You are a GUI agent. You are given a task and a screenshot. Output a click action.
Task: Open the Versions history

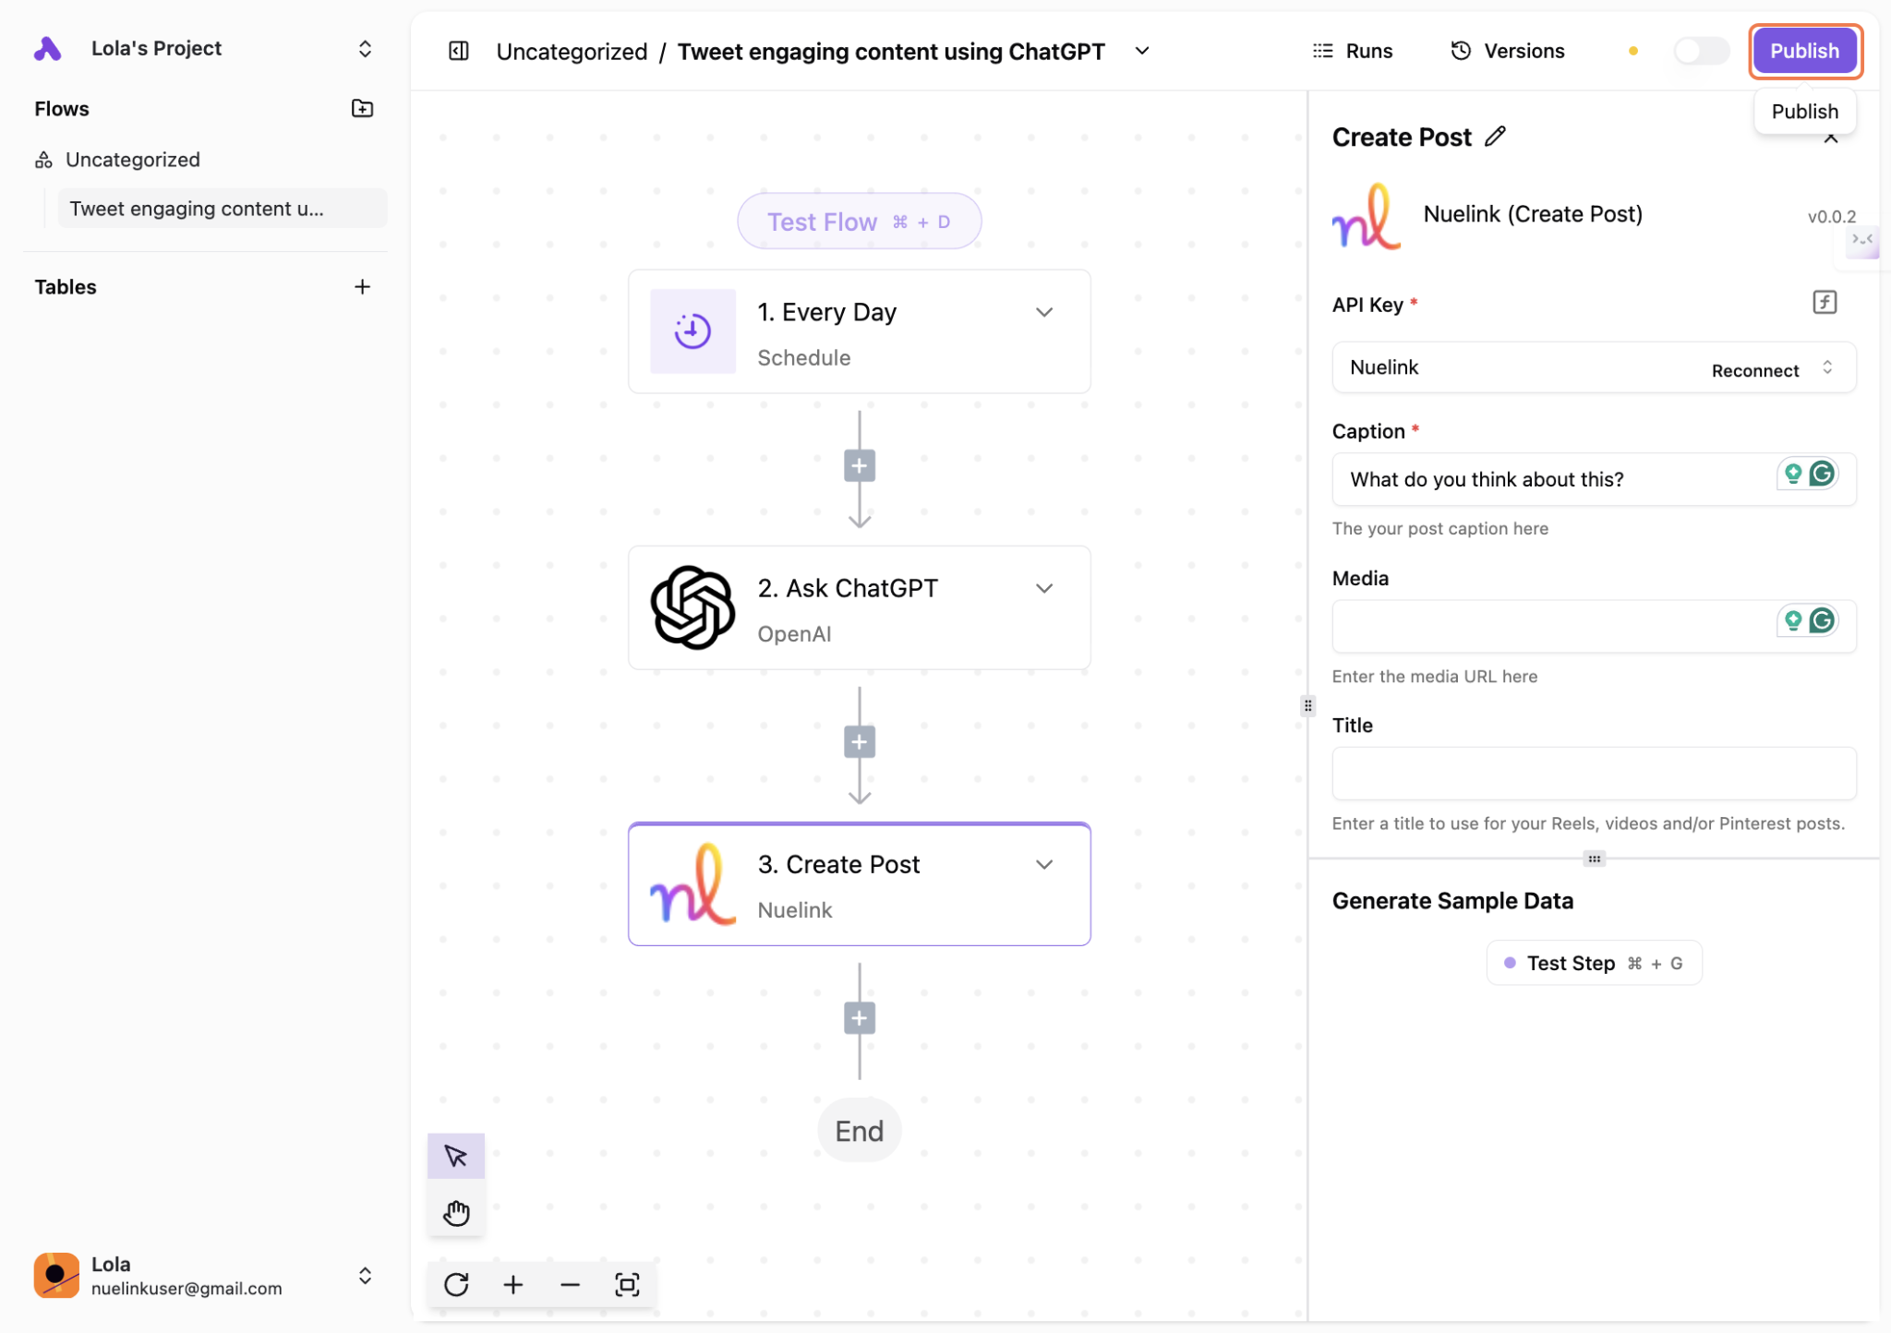pos(1508,51)
